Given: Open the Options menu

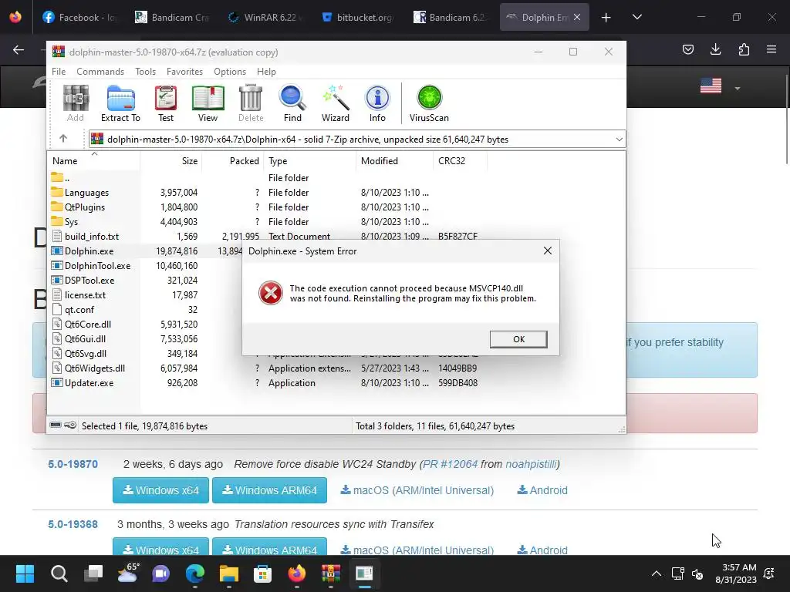Looking at the screenshot, I should click(230, 72).
